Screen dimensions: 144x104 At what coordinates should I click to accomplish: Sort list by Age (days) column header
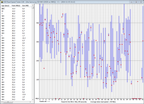(x=6, y=6)
